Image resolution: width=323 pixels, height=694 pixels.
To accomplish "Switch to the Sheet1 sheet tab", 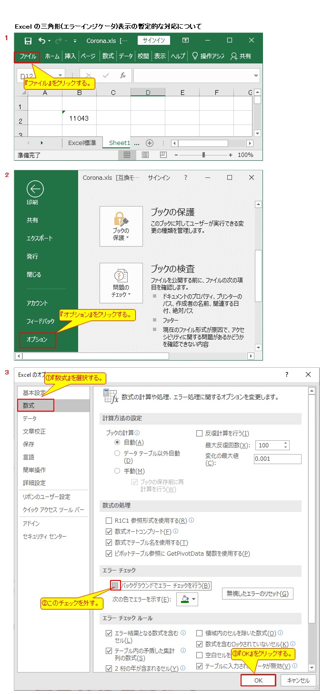I will tap(119, 143).
